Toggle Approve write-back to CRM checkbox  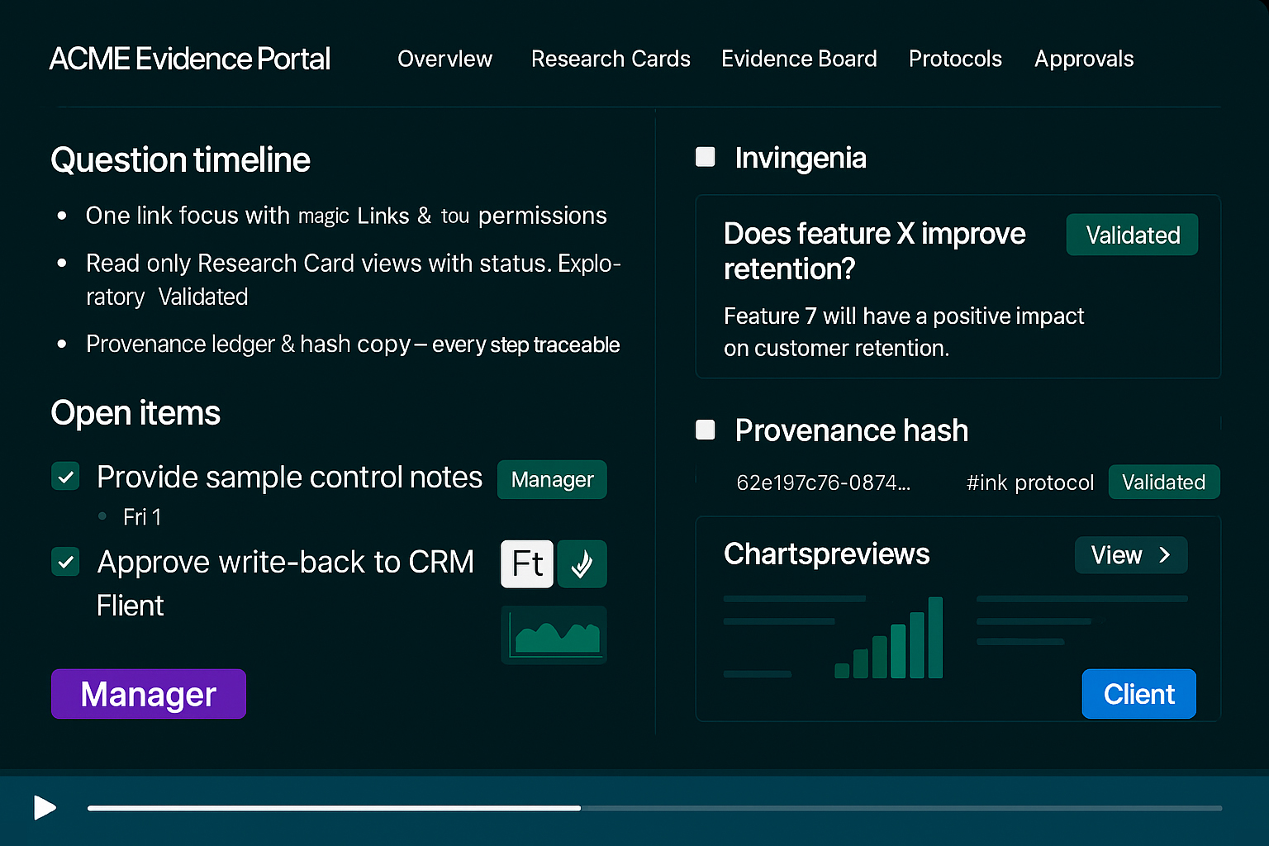click(x=65, y=562)
